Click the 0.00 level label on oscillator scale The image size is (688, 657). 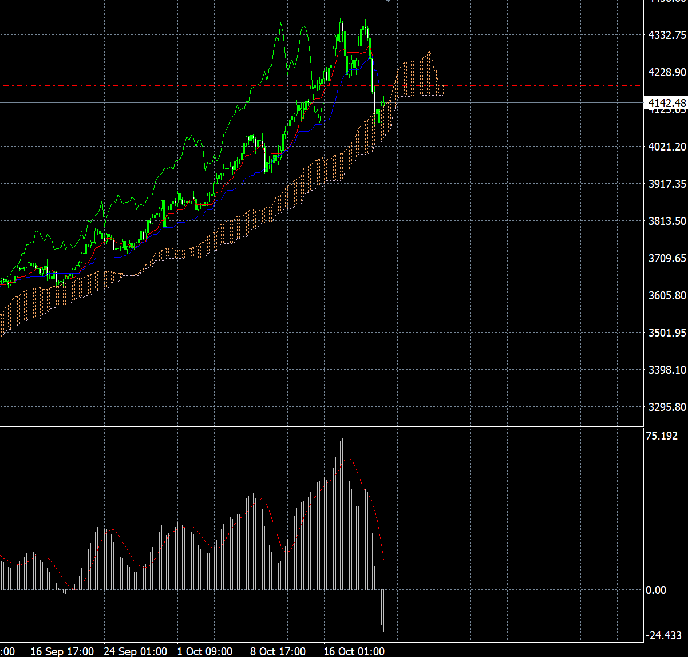[x=656, y=590]
